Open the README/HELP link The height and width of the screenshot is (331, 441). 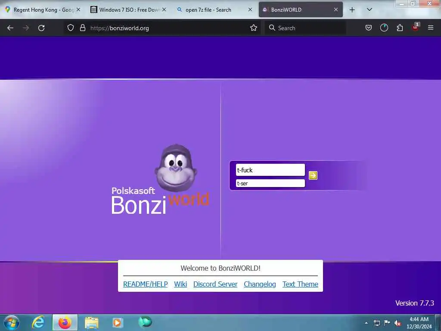tap(146, 284)
